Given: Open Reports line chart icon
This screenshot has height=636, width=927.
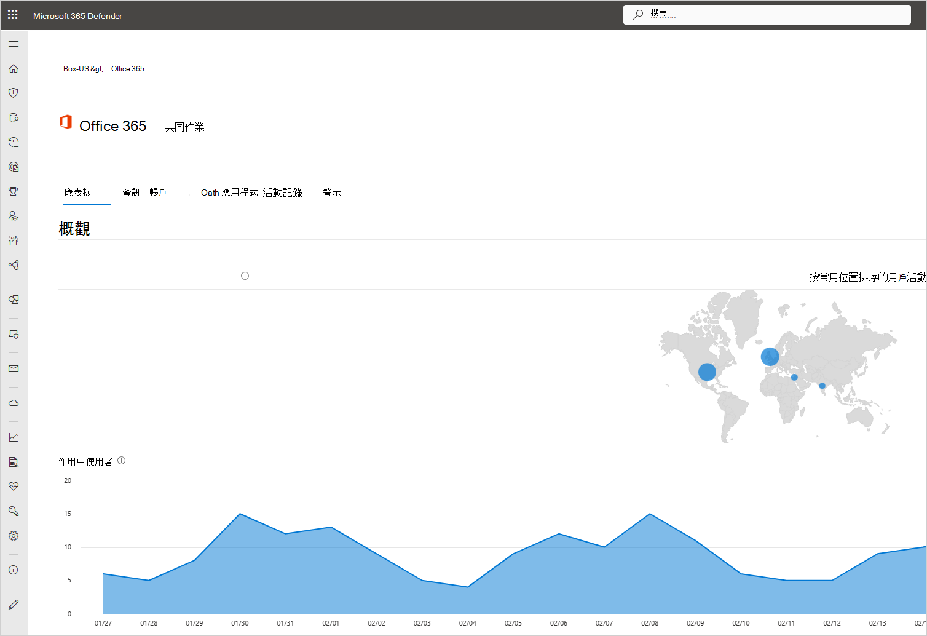Looking at the screenshot, I should 14,437.
